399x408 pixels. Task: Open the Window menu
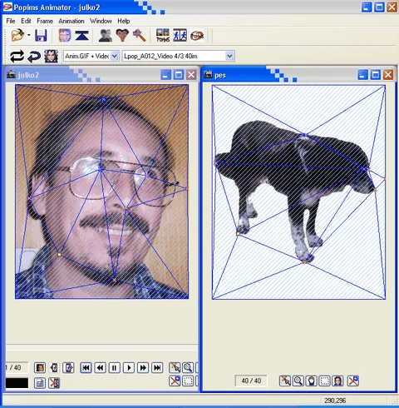tap(101, 21)
